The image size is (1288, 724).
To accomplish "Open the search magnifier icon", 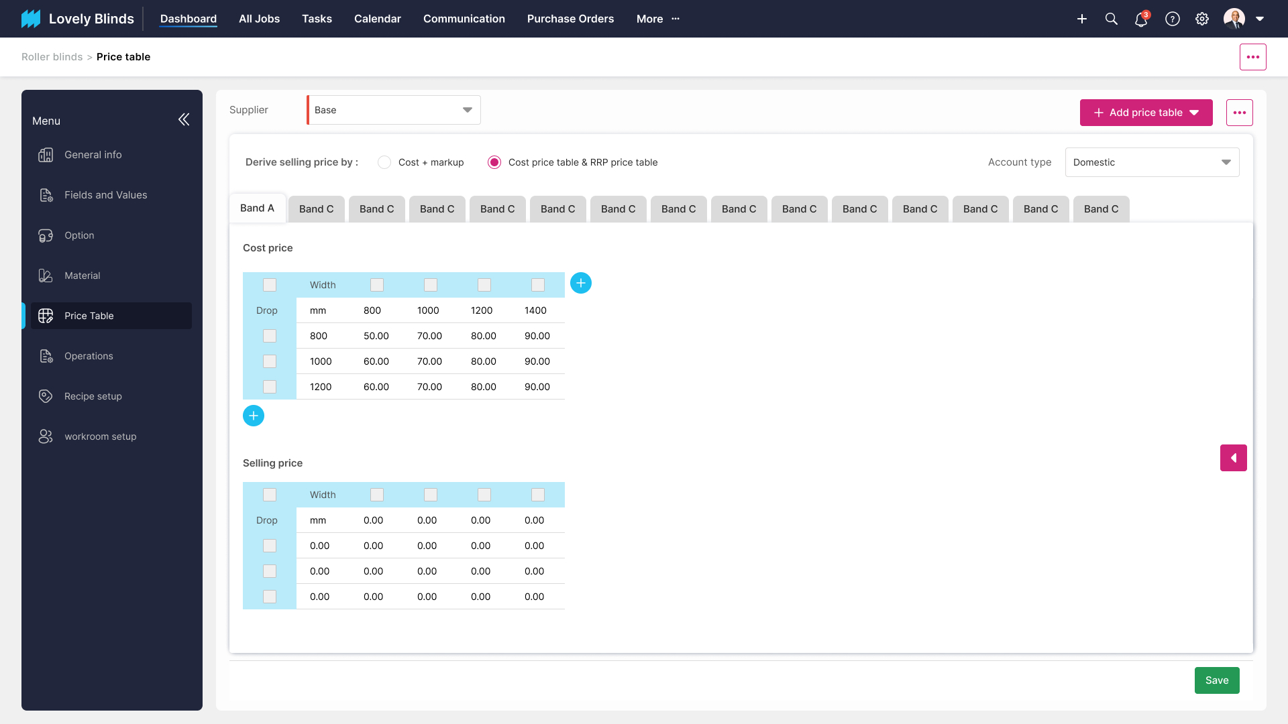I will [1112, 19].
